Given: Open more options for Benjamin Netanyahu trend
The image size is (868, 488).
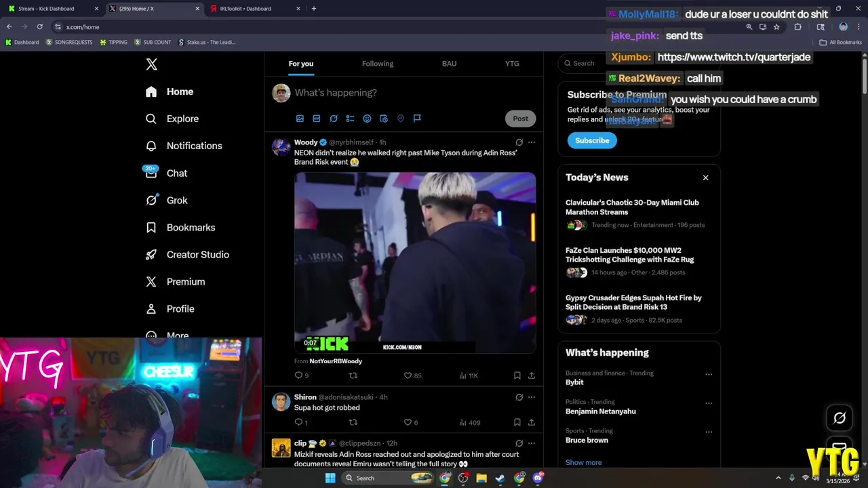Looking at the screenshot, I should (x=709, y=403).
